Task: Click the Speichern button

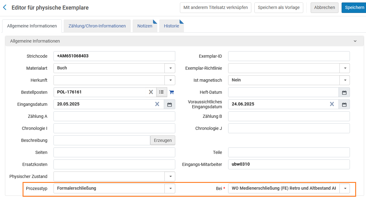Action: click(x=354, y=7)
